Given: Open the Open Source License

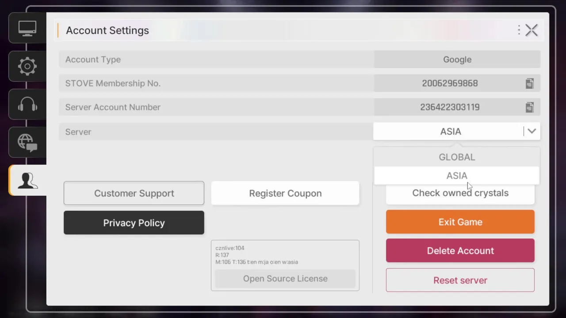Looking at the screenshot, I should coord(285,279).
